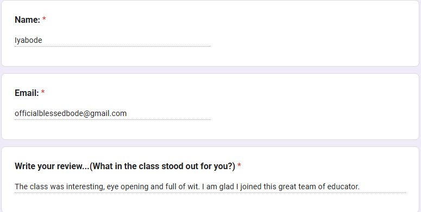This screenshot has height=212, width=421.
Task: Click the blank right side of the Email card
Action: point(314,107)
